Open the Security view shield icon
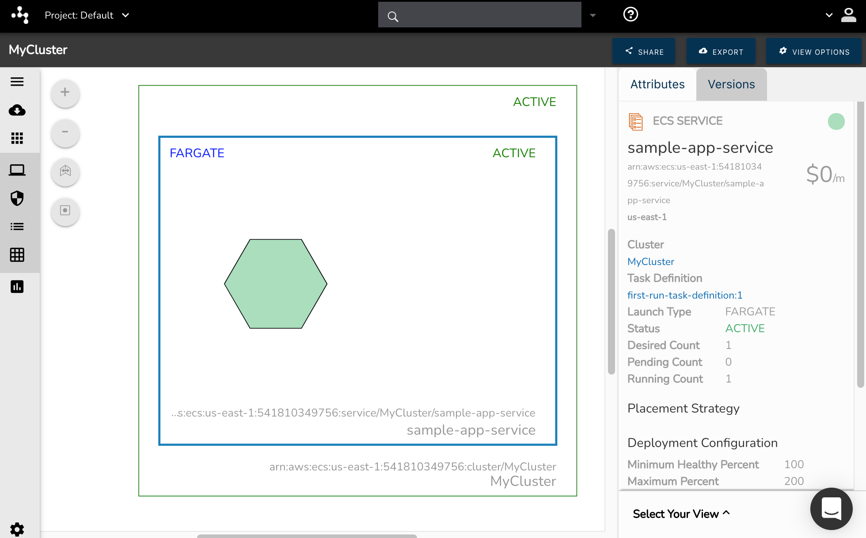Viewport: 866px width, 538px height. pyautogui.click(x=17, y=198)
